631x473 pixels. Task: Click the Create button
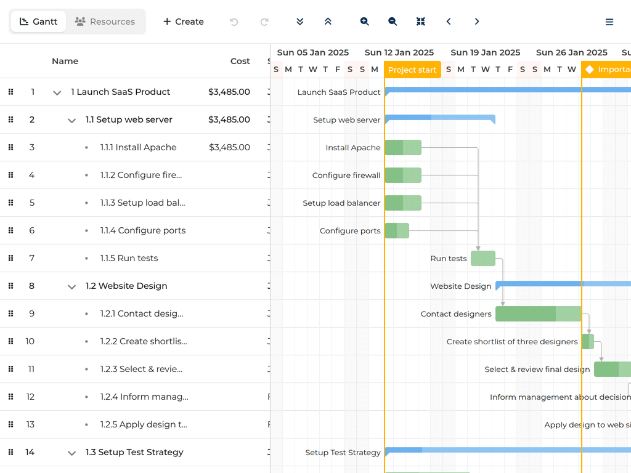click(x=183, y=22)
